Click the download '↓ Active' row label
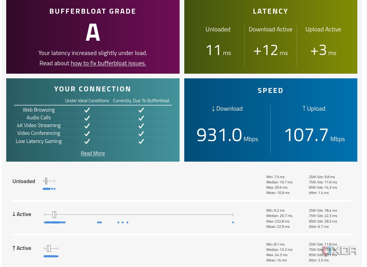 22,214
